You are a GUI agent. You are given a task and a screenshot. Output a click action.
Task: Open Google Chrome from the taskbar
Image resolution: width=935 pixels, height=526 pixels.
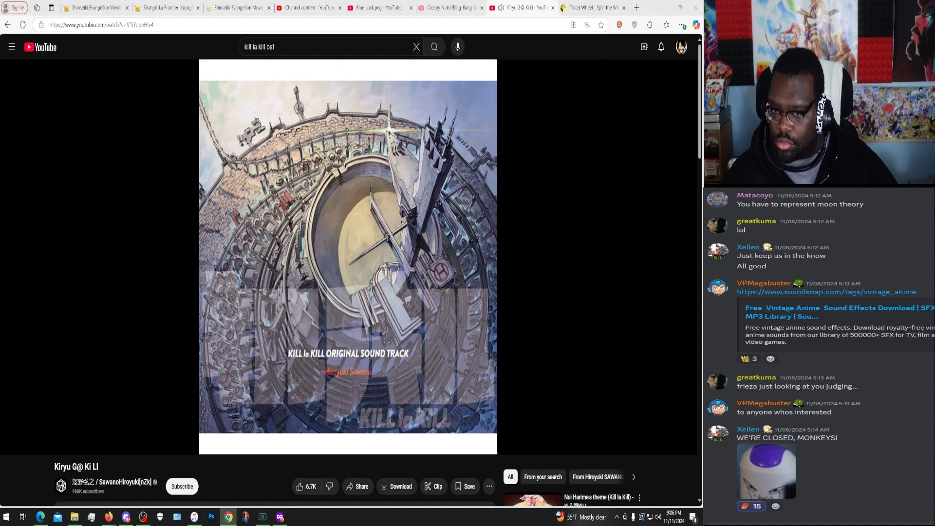click(x=228, y=517)
